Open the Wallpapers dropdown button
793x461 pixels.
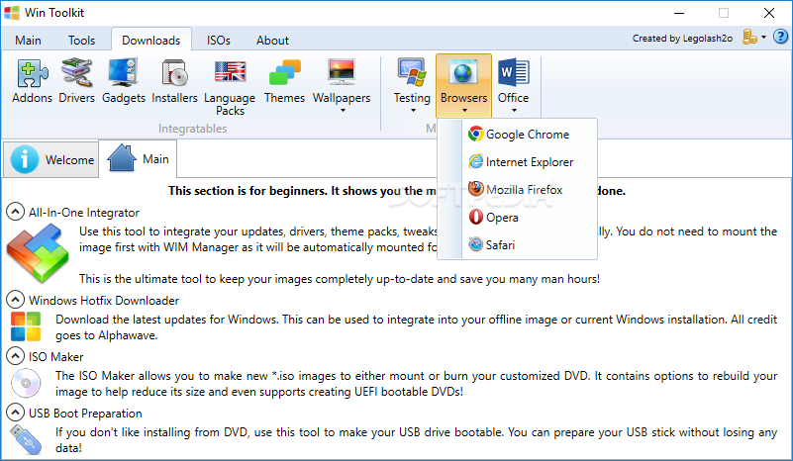(342, 86)
